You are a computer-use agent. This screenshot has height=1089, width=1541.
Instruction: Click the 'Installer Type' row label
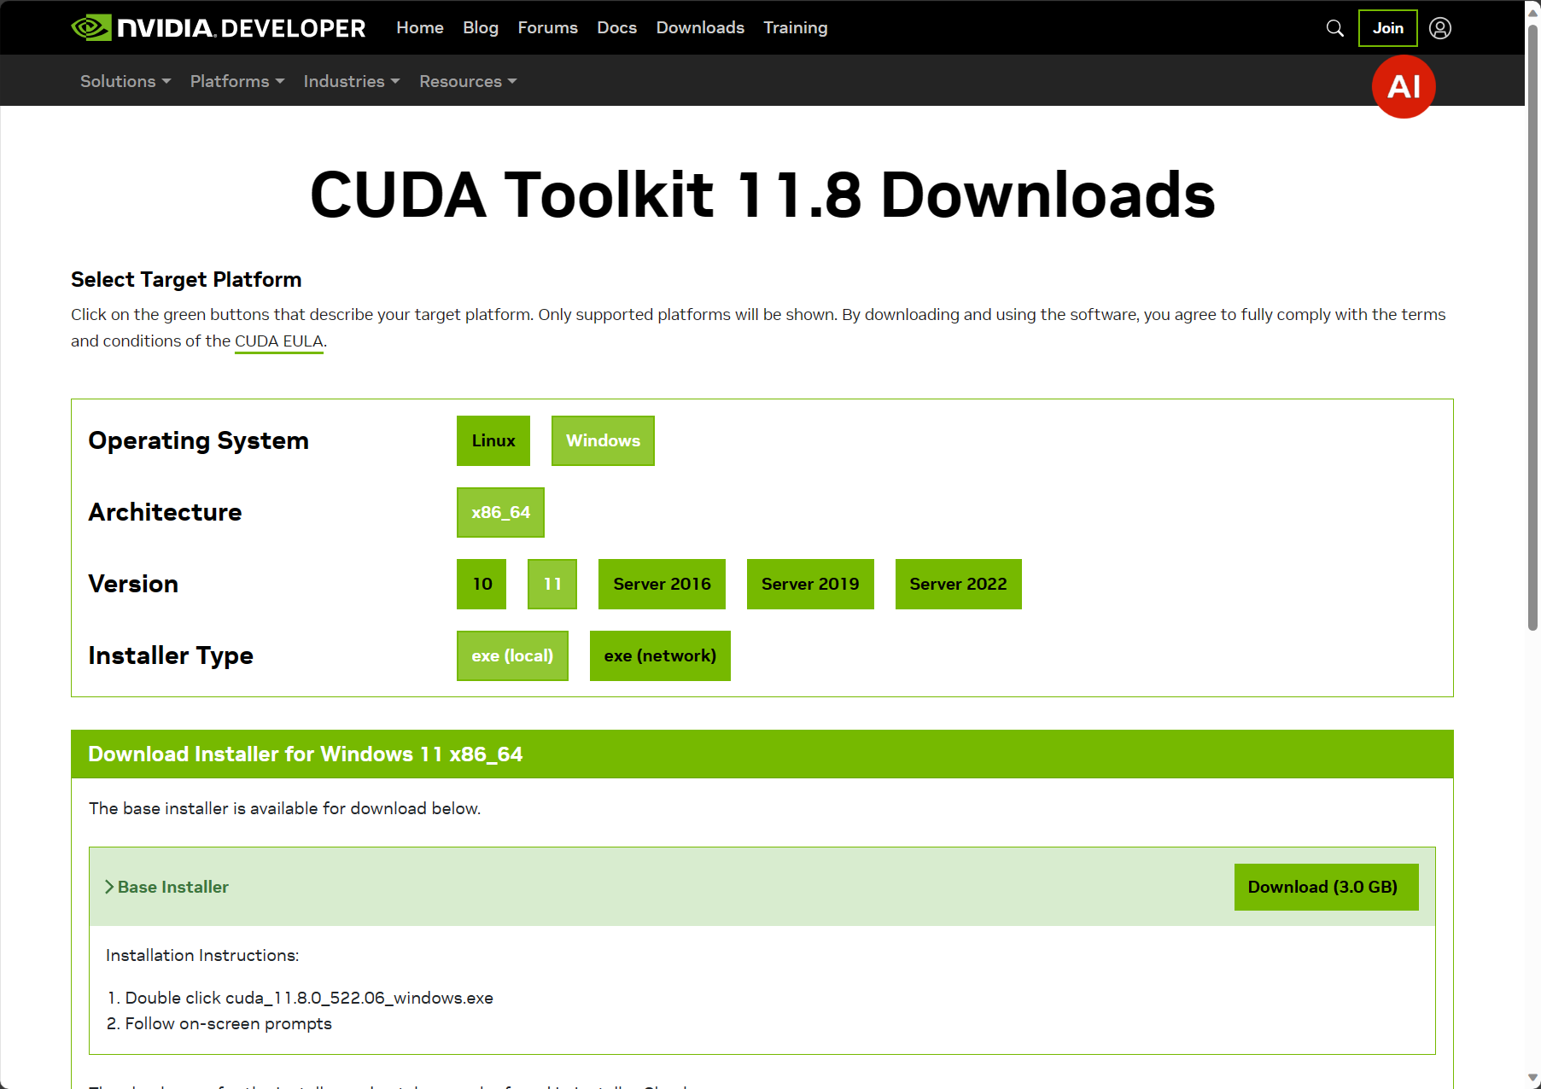point(171,655)
